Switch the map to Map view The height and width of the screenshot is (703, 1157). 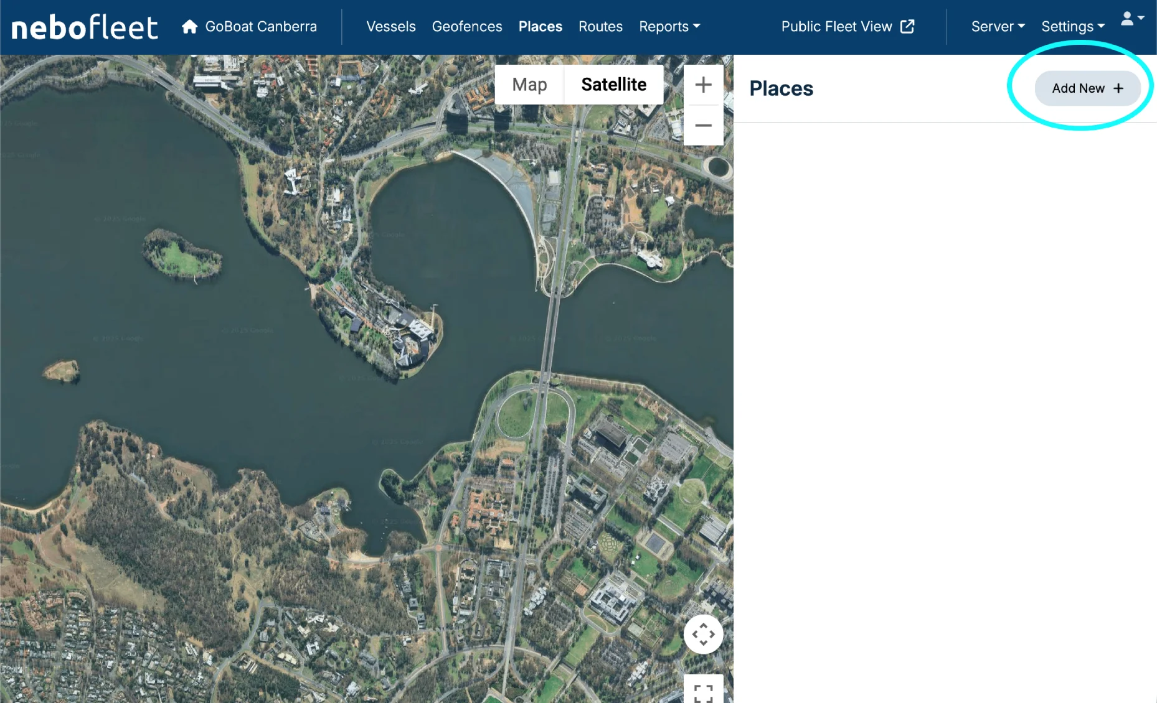[529, 85]
